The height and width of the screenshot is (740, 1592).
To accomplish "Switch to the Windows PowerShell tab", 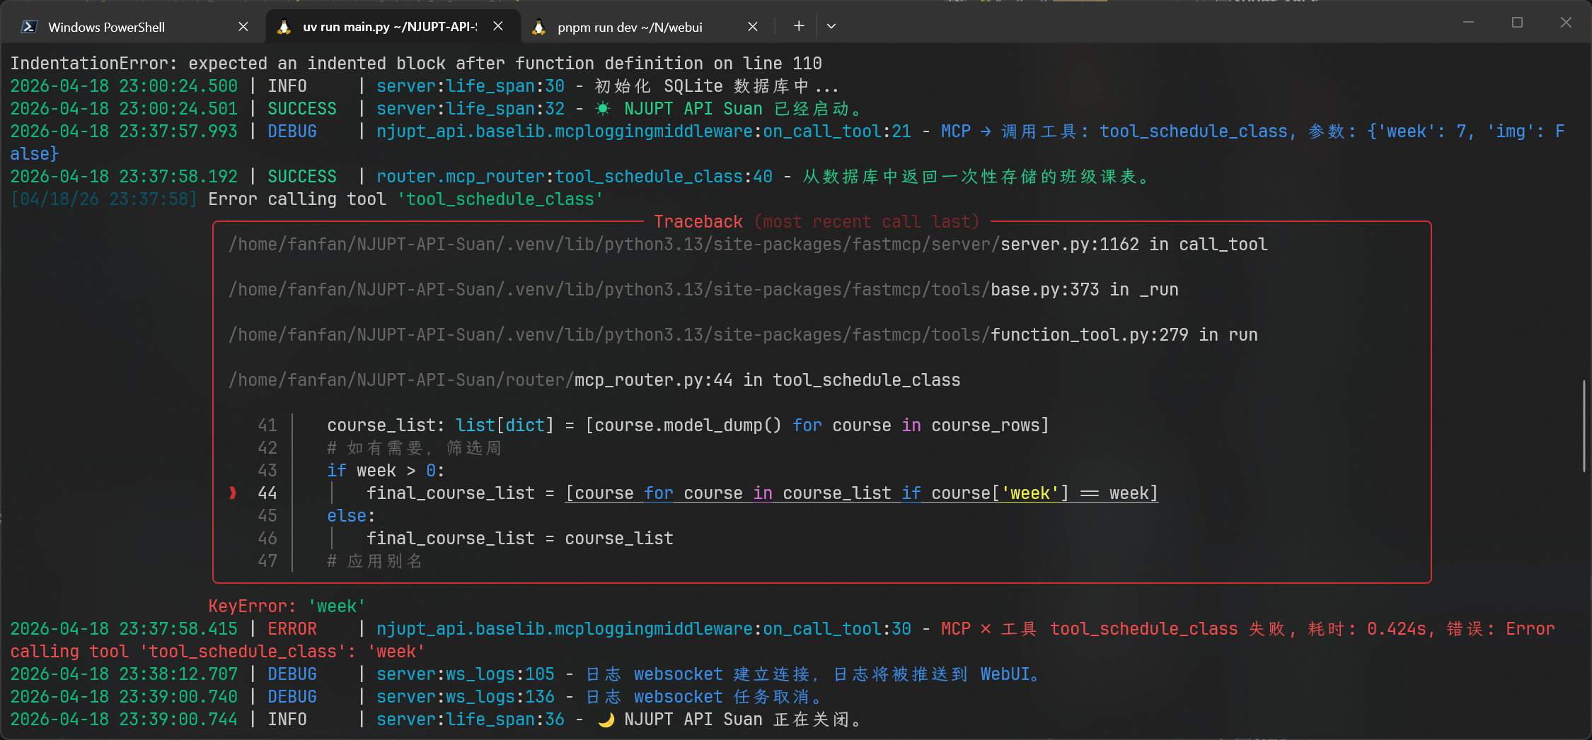I will pos(106,27).
